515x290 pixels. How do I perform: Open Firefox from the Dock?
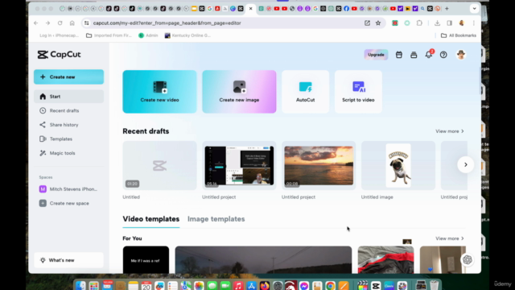click(x=265, y=285)
